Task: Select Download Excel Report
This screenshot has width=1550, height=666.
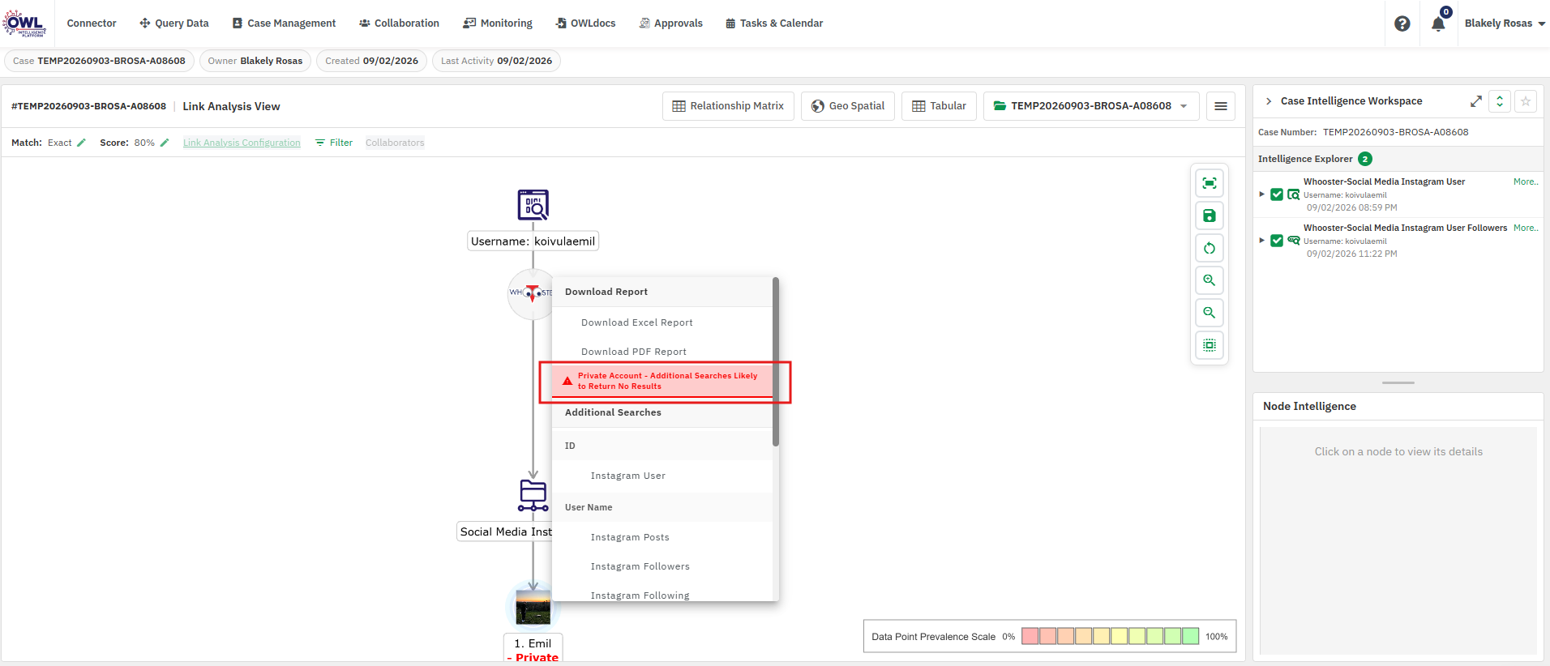Action: (x=636, y=322)
